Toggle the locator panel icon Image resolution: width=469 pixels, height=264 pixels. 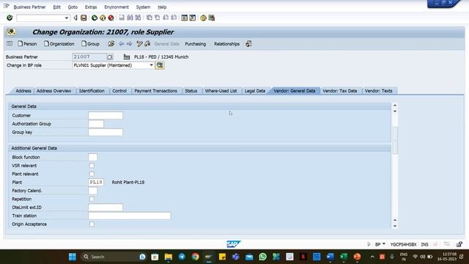[10, 44]
